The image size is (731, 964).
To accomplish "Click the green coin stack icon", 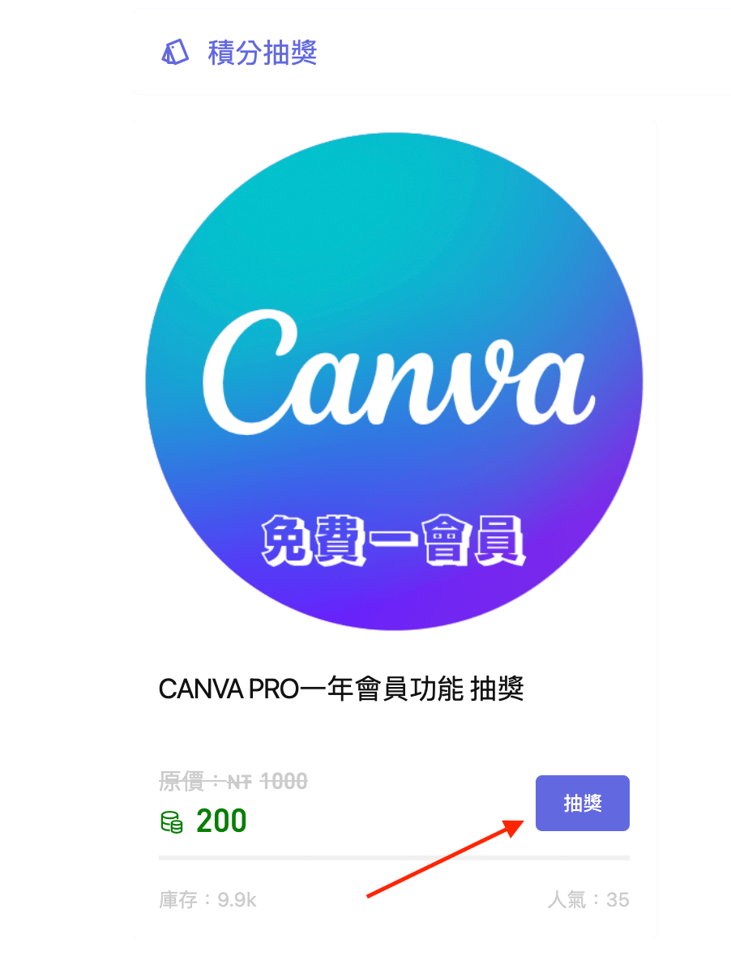I will pos(172,822).
